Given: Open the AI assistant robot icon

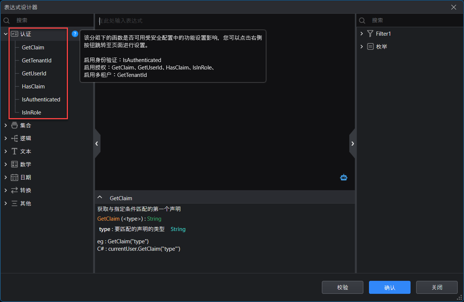Looking at the screenshot, I should 344,178.
